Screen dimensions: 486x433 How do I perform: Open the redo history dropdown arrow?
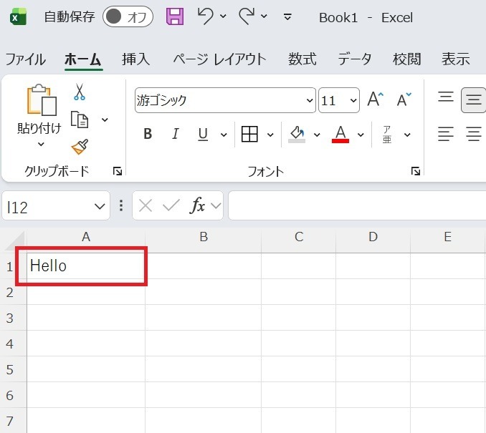[264, 16]
